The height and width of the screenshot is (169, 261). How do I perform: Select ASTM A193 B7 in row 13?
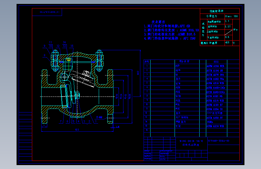pos(215,118)
